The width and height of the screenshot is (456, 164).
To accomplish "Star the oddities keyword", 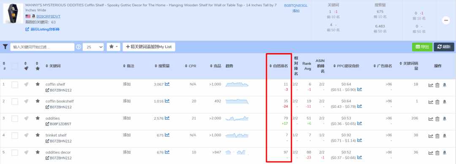I will pos(38,118).
